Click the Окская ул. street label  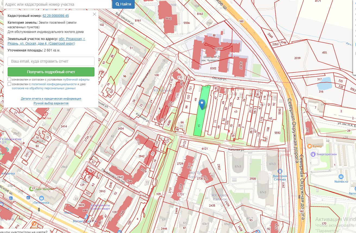click(x=219, y=79)
